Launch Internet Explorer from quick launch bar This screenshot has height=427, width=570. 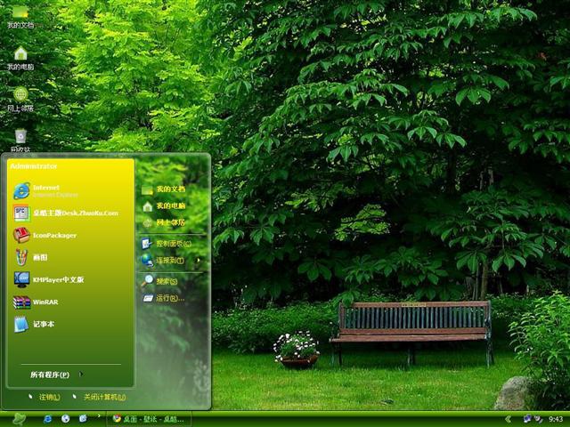47,419
